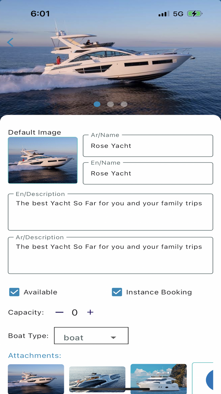
Task: Tap the En/Name text field
Action: (x=148, y=173)
